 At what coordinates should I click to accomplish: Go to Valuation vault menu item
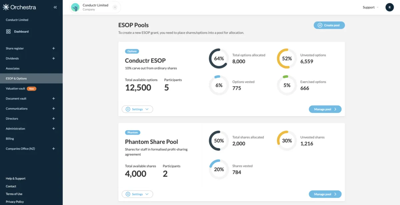16,89
